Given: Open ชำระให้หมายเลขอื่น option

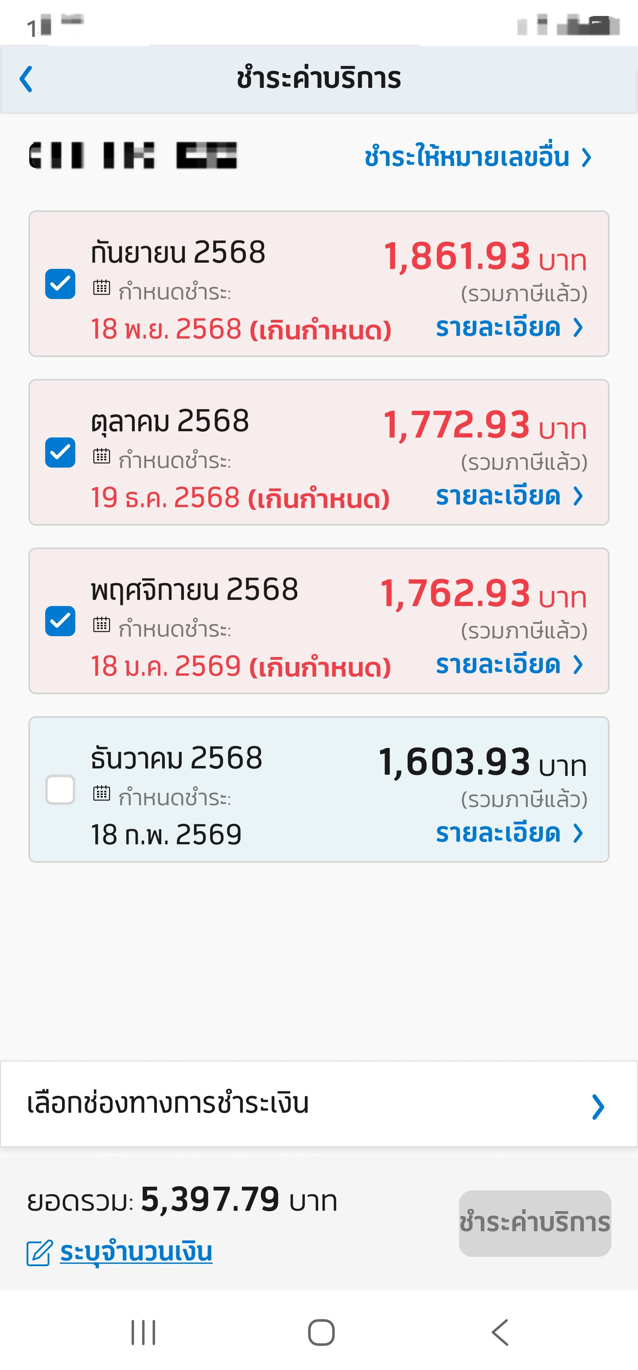Looking at the screenshot, I should click(477, 157).
